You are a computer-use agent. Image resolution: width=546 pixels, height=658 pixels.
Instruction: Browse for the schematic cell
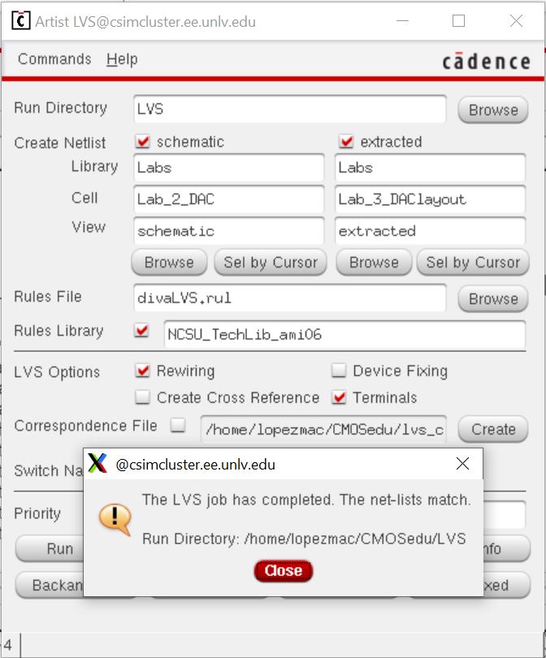tap(169, 262)
